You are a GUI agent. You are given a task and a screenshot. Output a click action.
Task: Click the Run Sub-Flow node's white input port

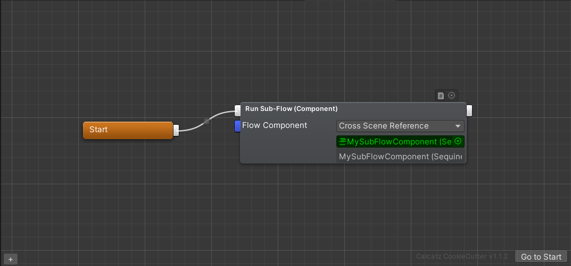pos(237,110)
